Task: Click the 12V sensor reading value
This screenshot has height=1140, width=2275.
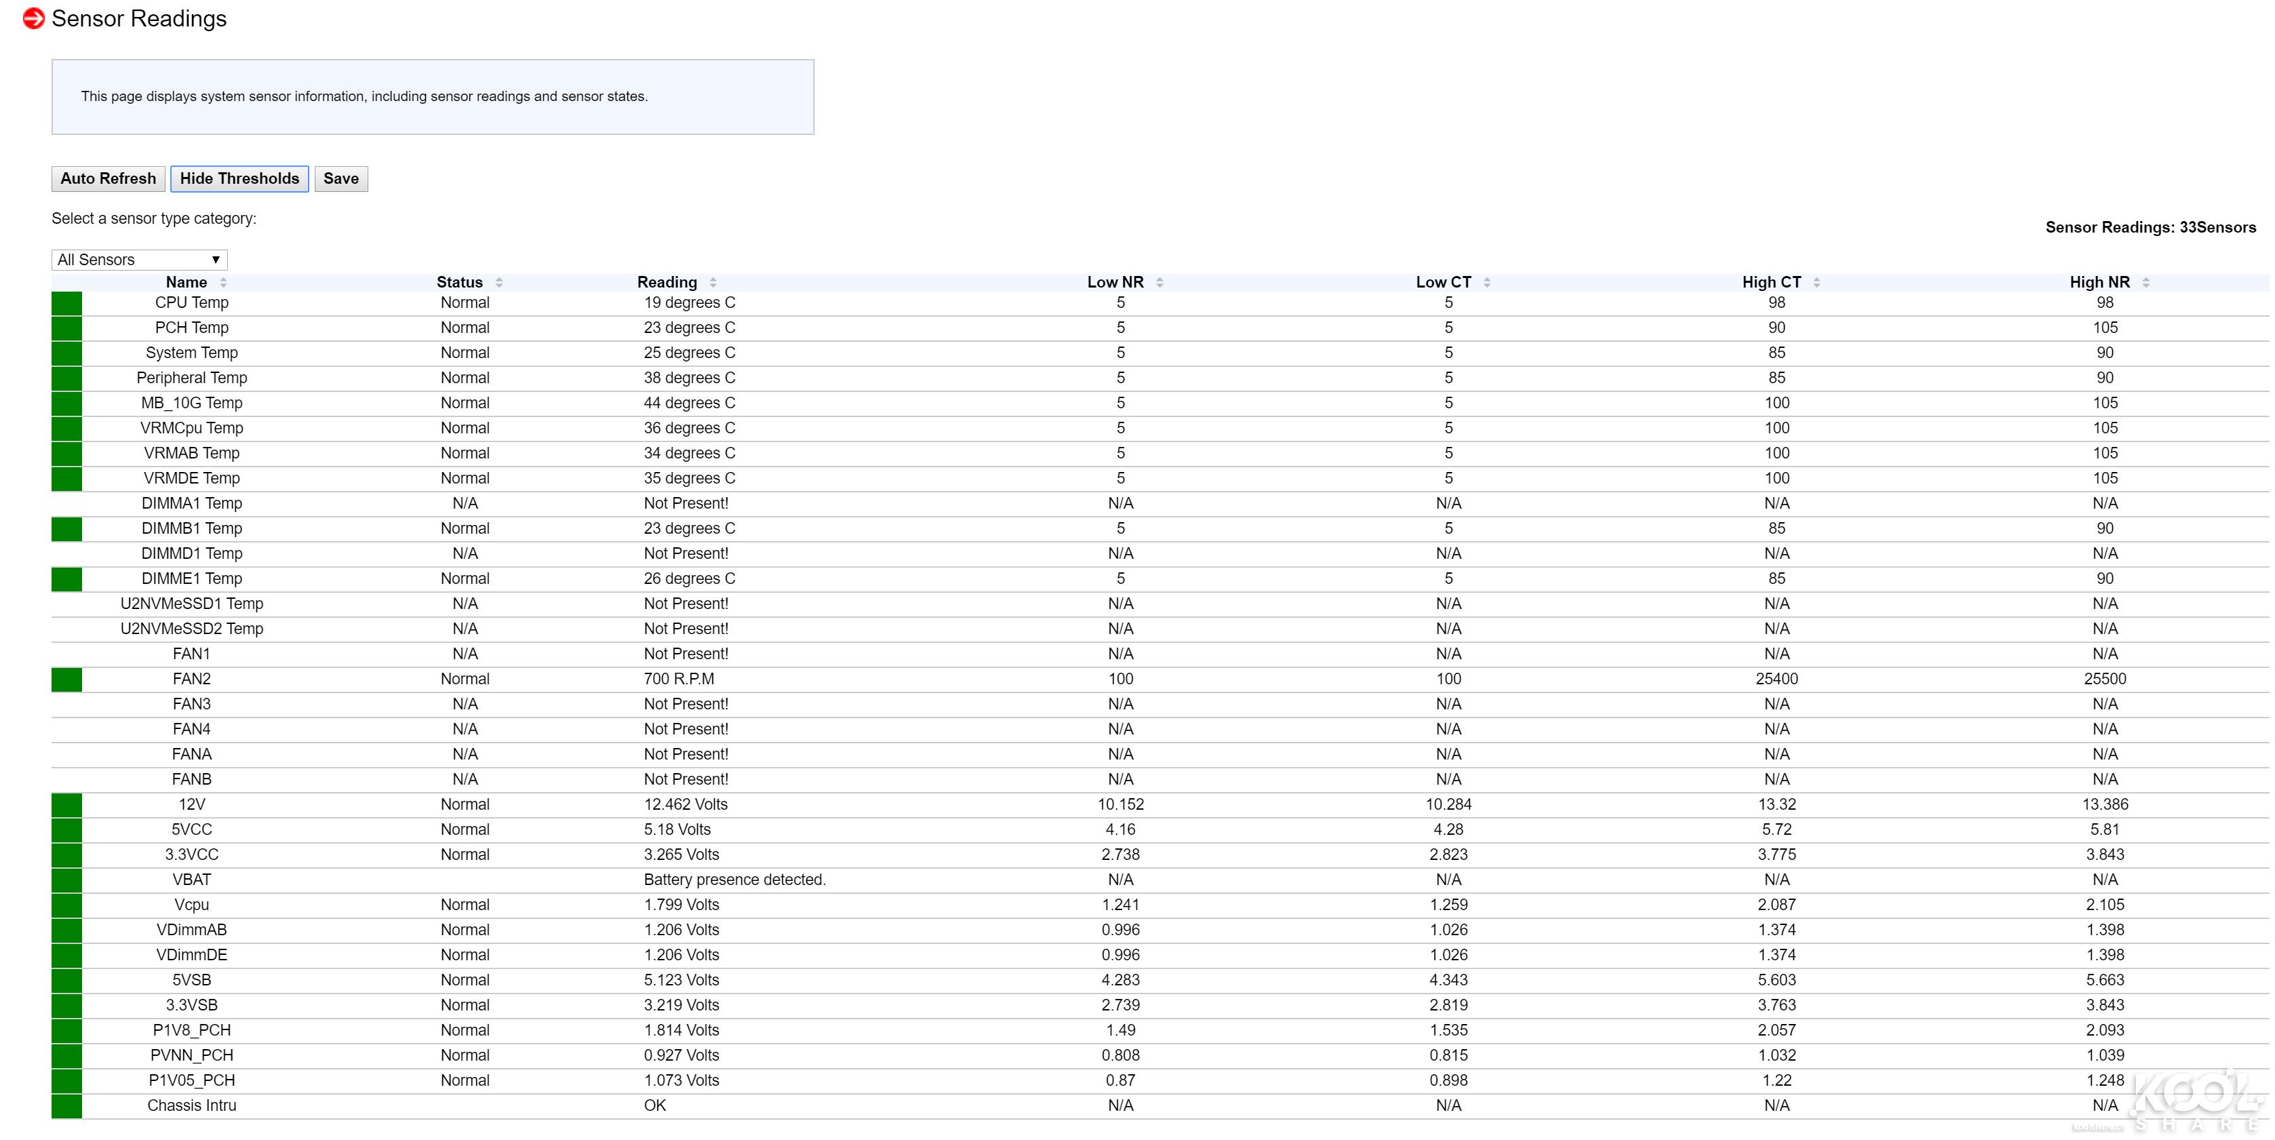Action: click(685, 804)
